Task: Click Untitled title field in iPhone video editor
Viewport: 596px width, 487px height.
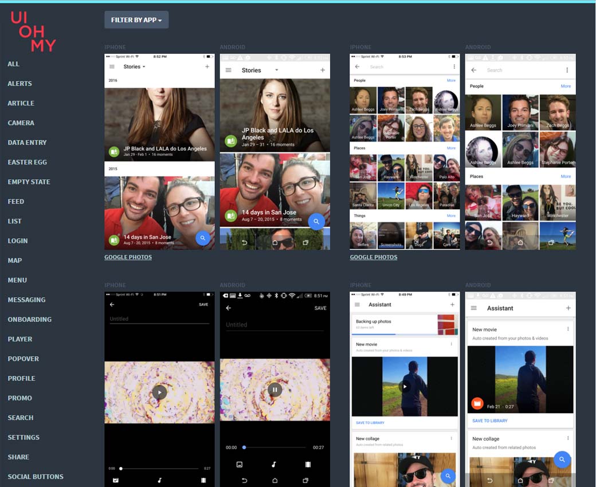Action: point(159,319)
